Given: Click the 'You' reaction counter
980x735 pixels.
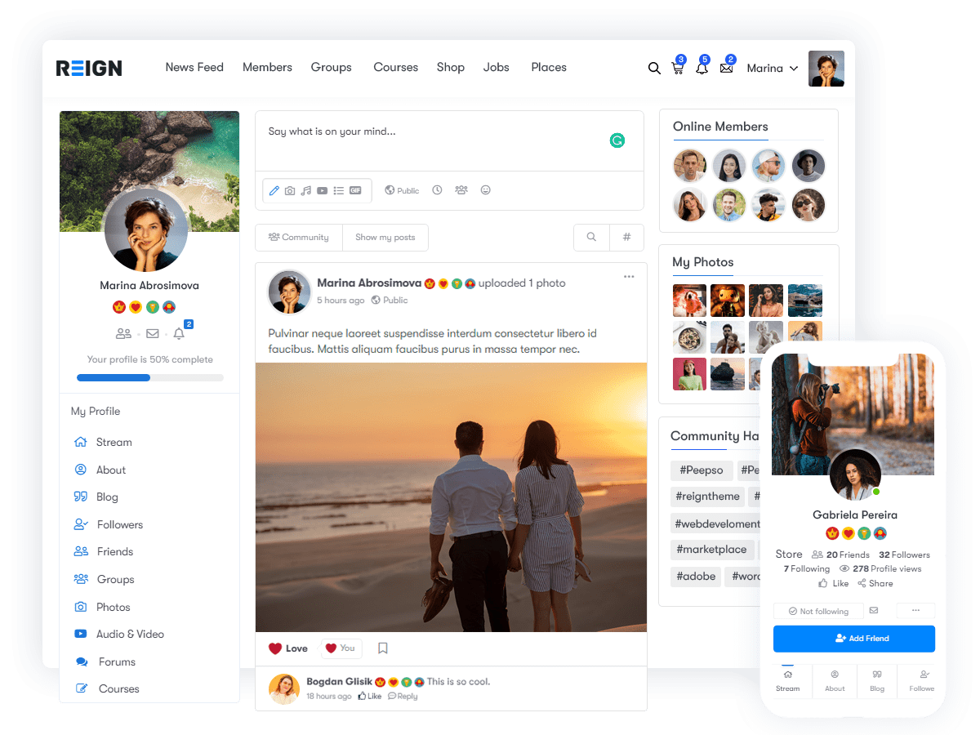Looking at the screenshot, I should click(x=341, y=648).
